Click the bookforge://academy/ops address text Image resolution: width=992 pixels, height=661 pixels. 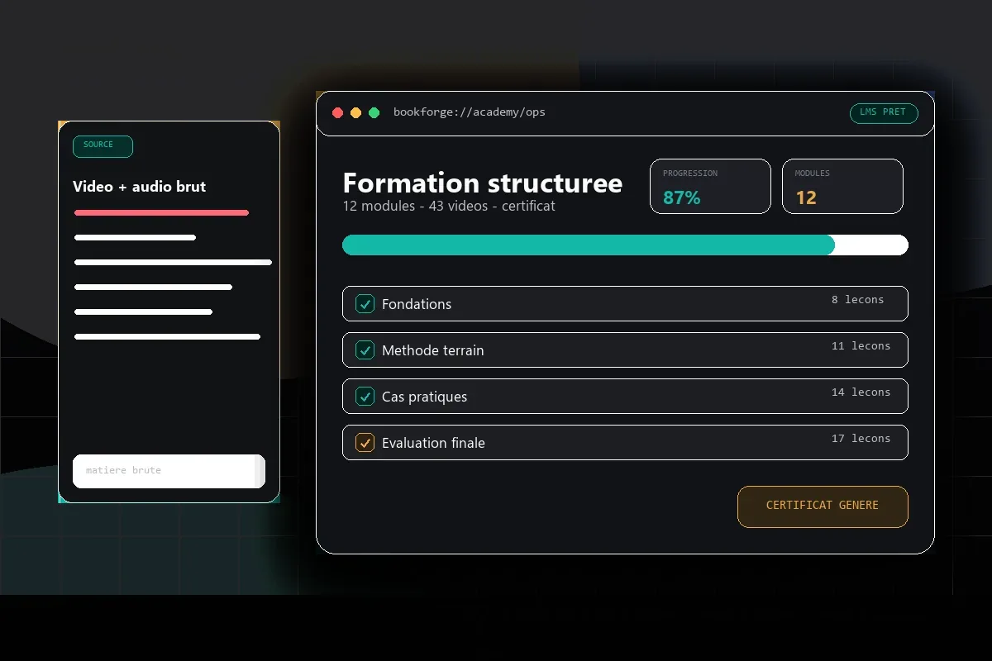pyautogui.click(x=469, y=112)
